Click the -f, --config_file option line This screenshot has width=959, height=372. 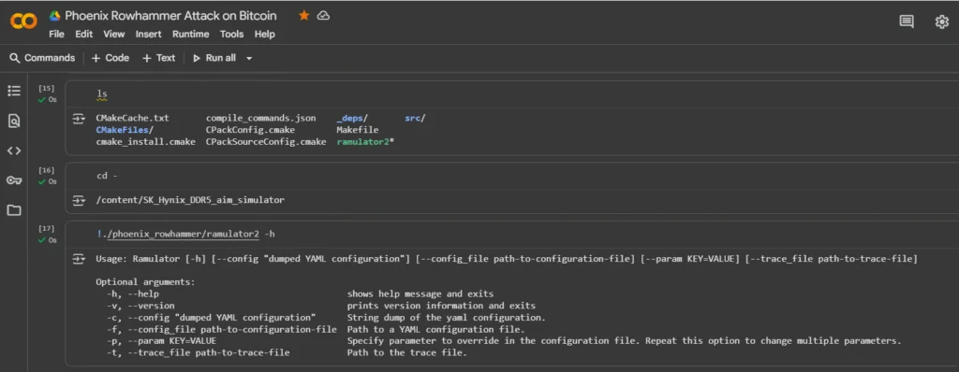315,329
